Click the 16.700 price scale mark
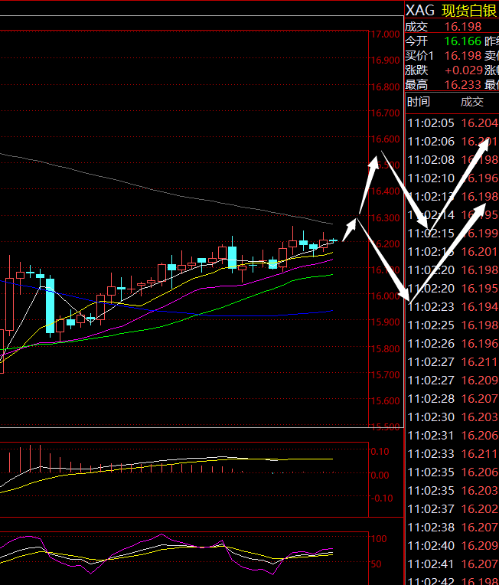Viewport: 499px width, 585px height. click(x=384, y=113)
